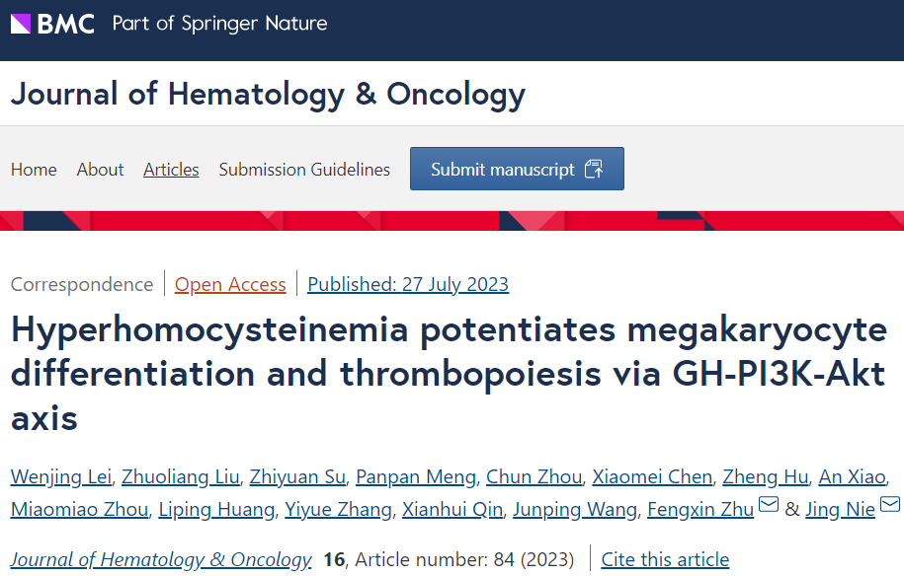Open author Wenjing Lei's details
This screenshot has width=904, height=576.
pos(61,477)
